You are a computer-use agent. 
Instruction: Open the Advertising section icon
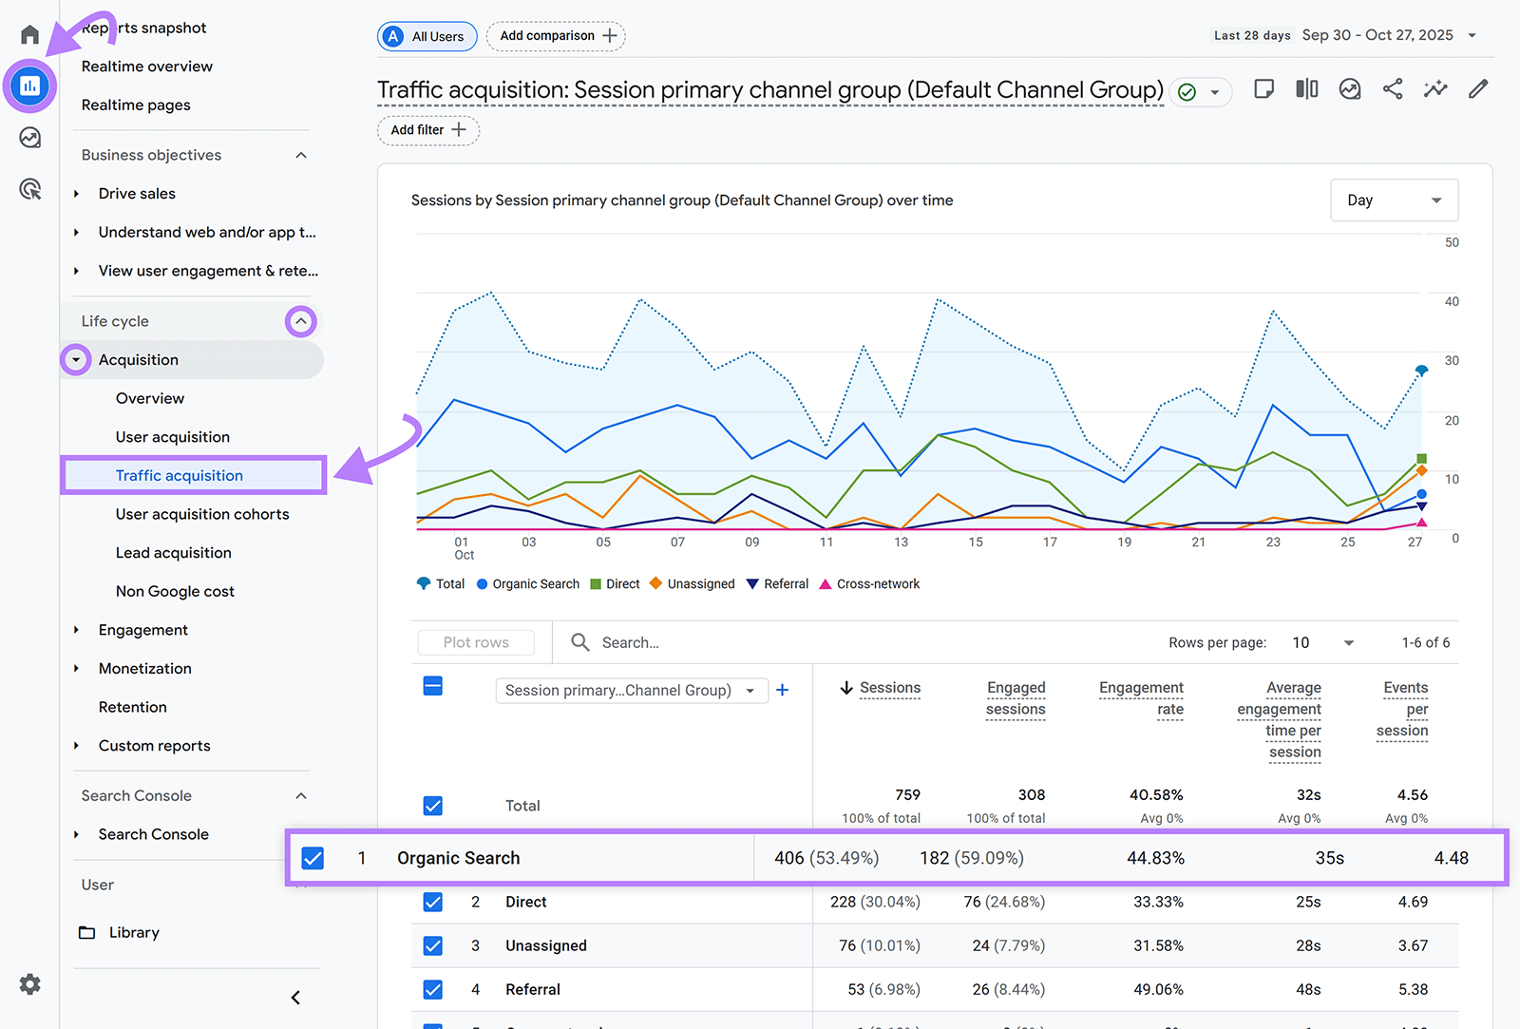(29, 189)
